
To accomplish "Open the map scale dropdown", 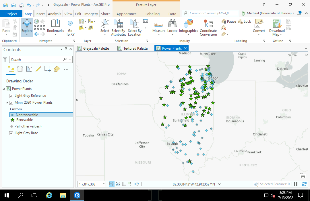I will (104, 184).
